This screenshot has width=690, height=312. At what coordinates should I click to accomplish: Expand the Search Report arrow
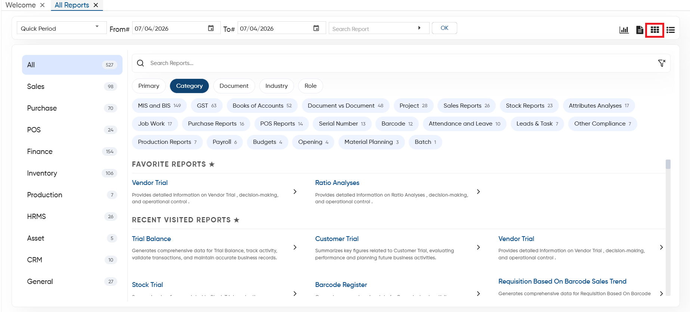tap(419, 28)
